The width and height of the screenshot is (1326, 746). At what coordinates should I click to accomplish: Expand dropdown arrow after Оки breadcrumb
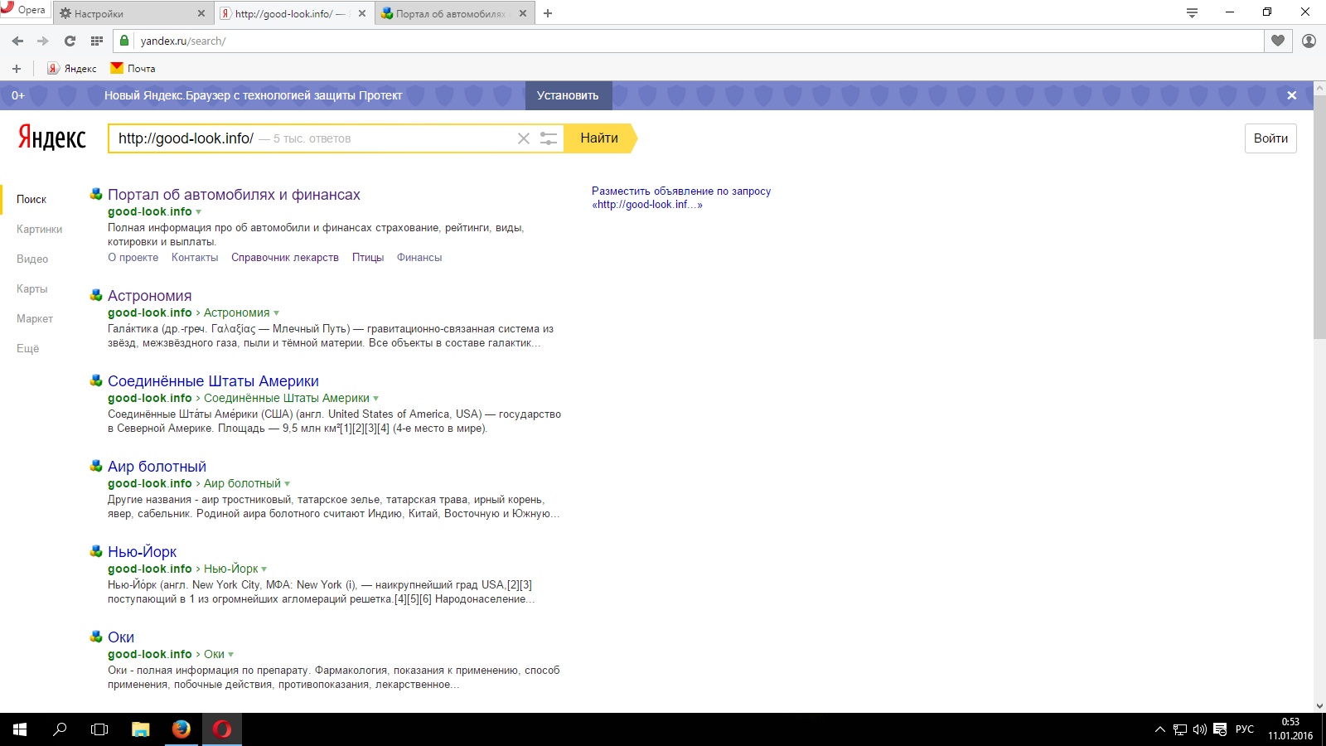[x=231, y=655]
